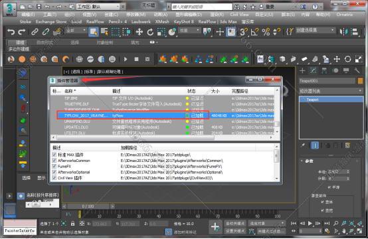
Task: Toggle the Percent Snap icon
Action: tap(266, 32)
